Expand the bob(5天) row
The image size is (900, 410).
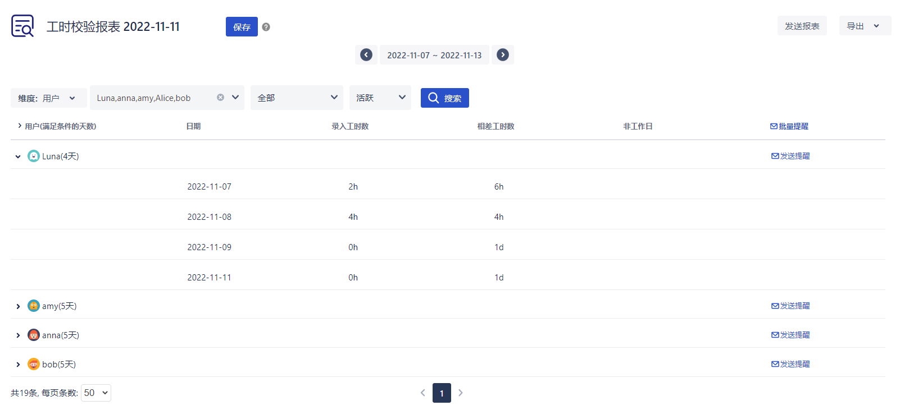point(18,365)
